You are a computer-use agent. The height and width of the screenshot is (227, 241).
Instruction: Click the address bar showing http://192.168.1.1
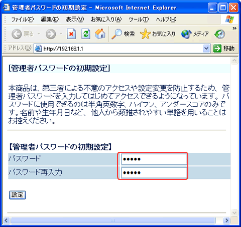click(122, 49)
